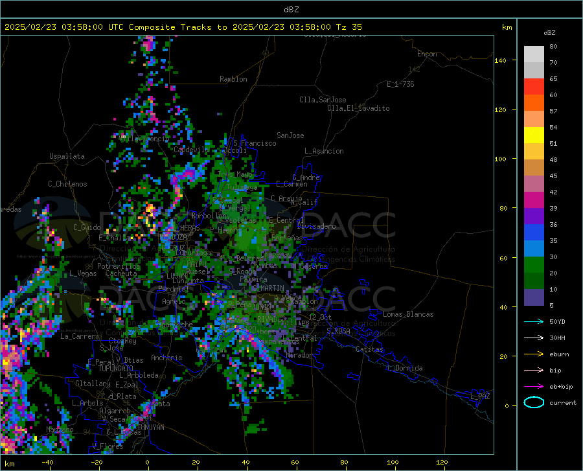Click the pink bip arrow legend icon
The width and height of the screenshot is (583, 471).
[x=534, y=371]
